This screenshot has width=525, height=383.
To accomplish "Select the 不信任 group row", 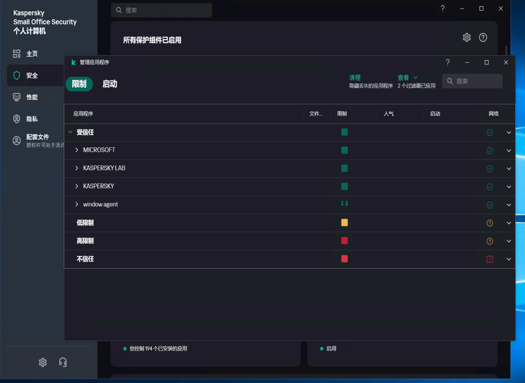I will [x=289, y=259].
